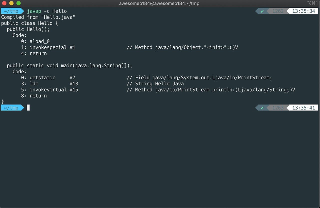Image resolution: width=320 pixels, height=208 pixels.
Task: Click the ~/tmp prompt segment before javap
Action: 11,11
